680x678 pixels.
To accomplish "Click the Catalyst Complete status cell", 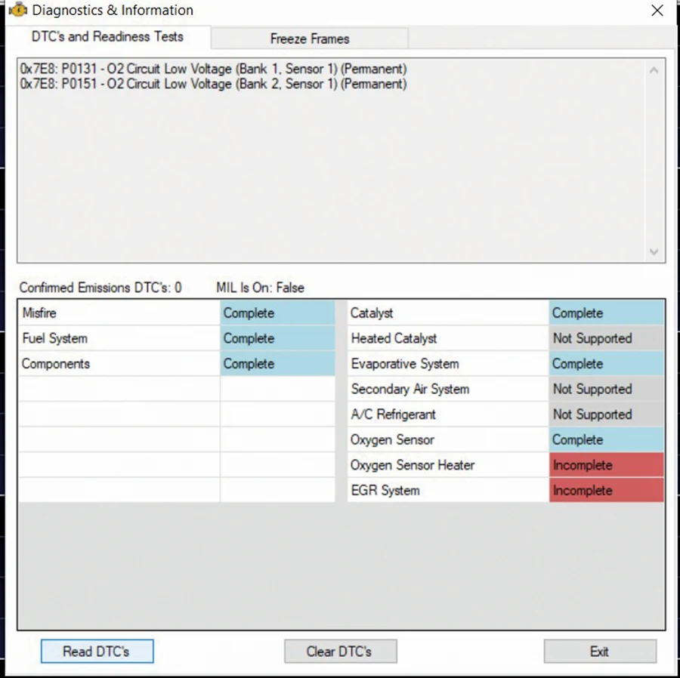I will [606, 313].
